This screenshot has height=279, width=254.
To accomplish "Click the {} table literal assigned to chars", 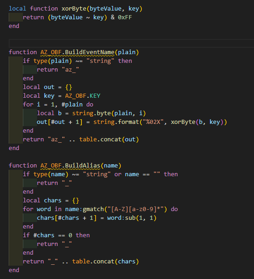I will (x=76, y=201).
